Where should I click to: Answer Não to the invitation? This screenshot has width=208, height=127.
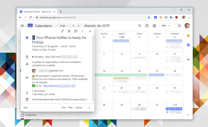click(x=70, y=107)
